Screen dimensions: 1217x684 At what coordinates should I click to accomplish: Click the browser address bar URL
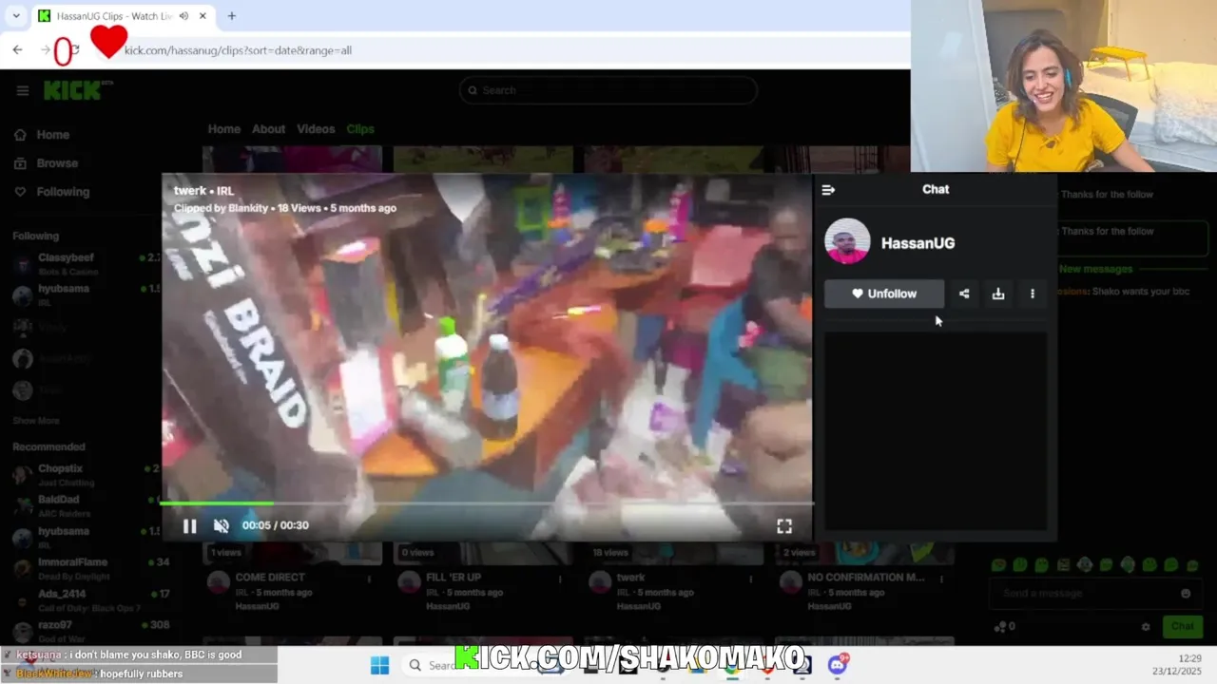(238, 50)
